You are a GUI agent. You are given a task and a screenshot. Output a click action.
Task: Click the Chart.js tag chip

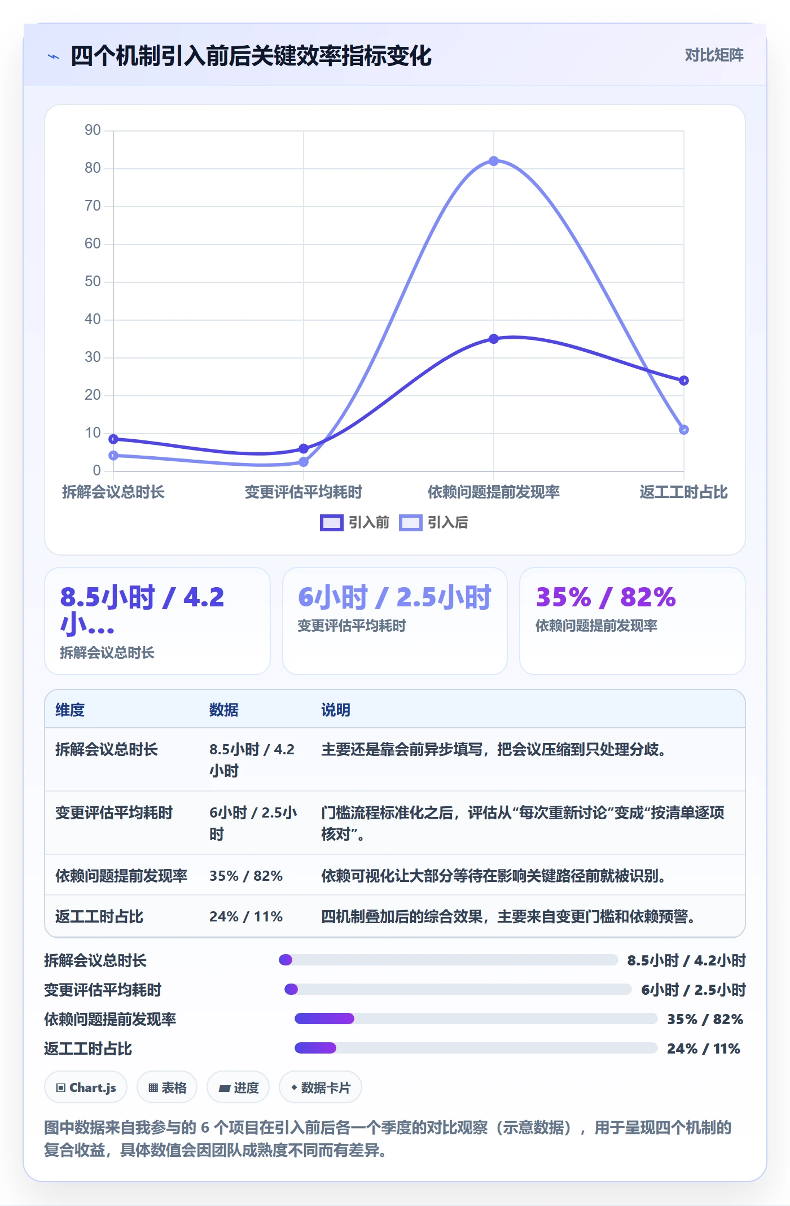coord(86,1087)
